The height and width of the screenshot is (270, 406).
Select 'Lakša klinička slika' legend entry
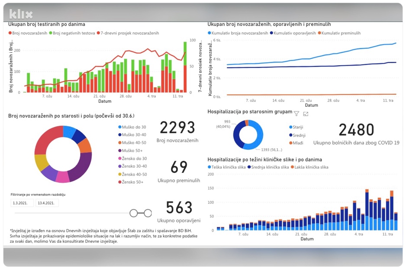pos(309,167)
